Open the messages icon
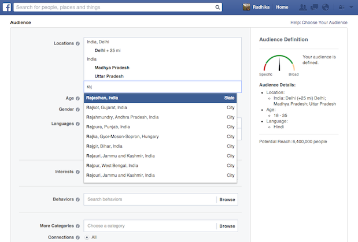Image resolution: width=358 pixels, height=242 pixels. click(x=315, y=8)
